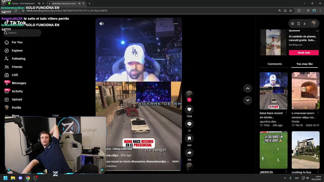Open Discord from taskbar

tap(21, 178)
